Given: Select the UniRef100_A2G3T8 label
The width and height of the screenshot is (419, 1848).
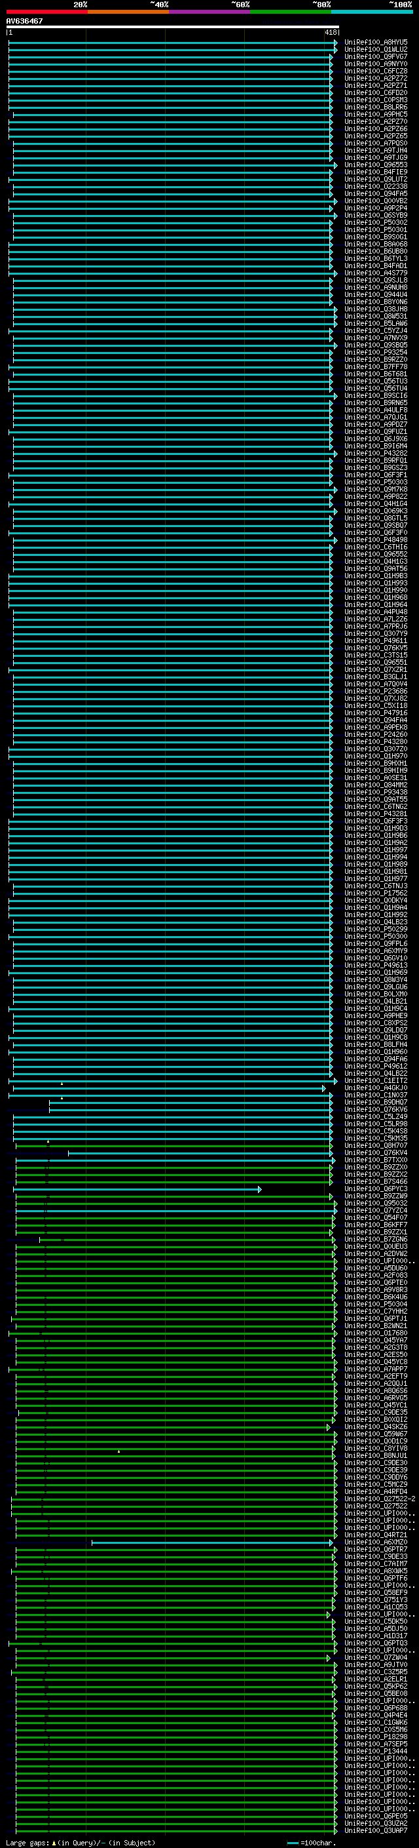Looking at the screenshot, I should 375,1348.
